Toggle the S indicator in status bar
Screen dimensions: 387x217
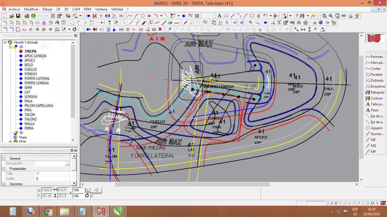click(332, 203)
